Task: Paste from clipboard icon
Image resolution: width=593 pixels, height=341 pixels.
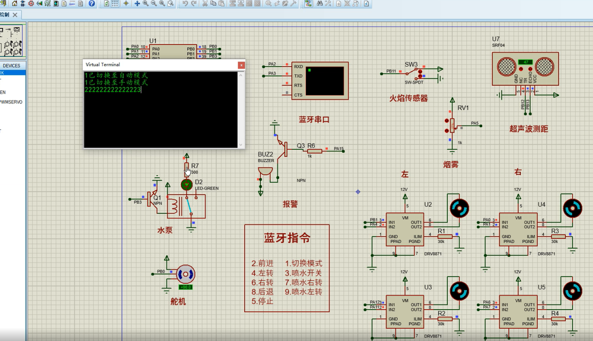Action: [221, 3]
